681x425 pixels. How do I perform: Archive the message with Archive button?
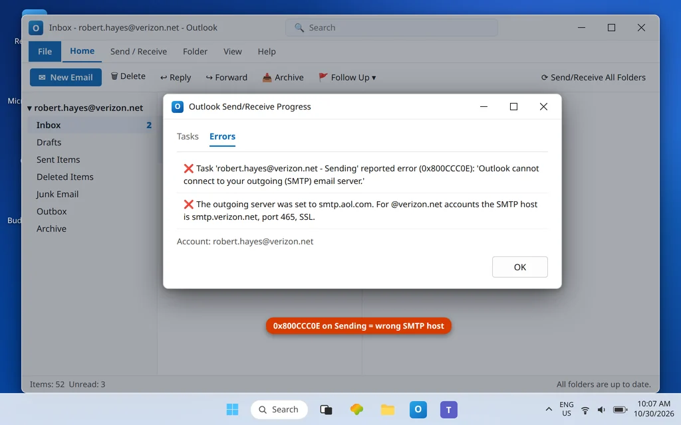(x=283, y=77)
